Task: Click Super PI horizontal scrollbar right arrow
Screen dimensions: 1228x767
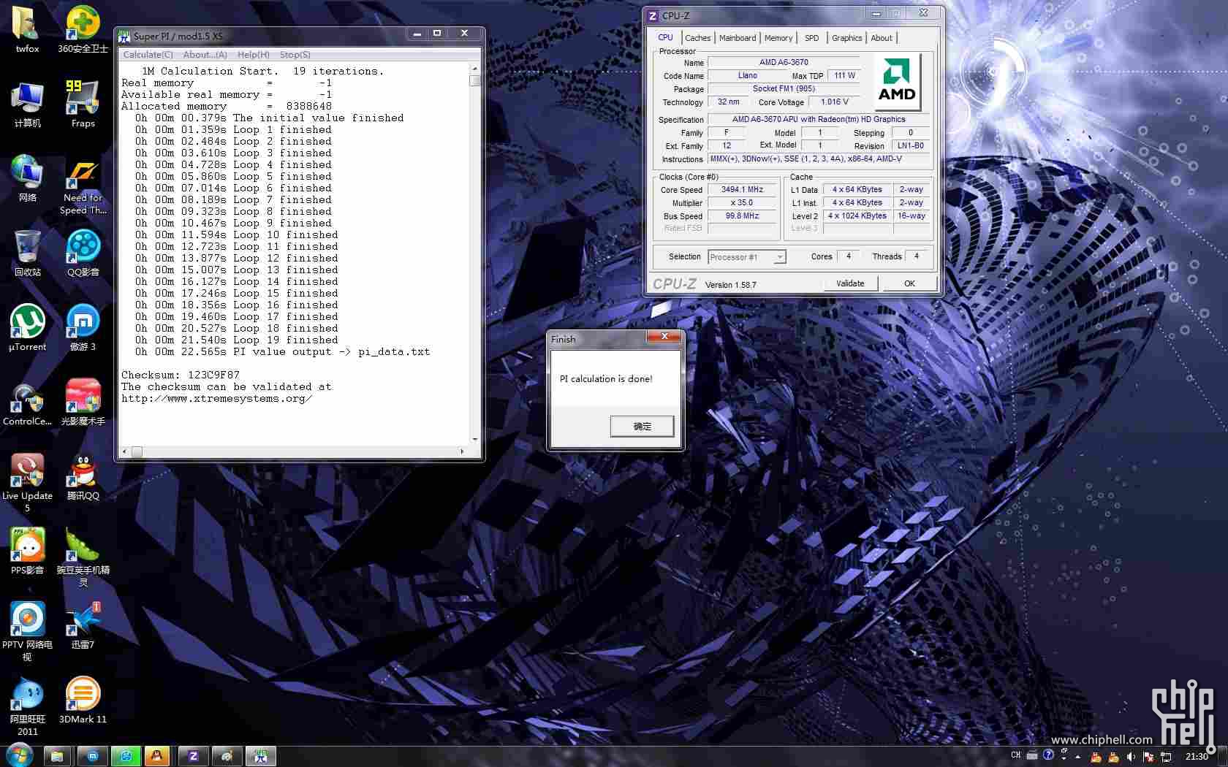Action: coord(462,451)
